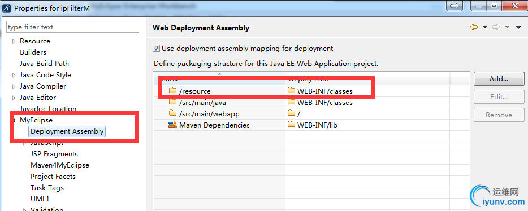Select the Builders tree item
Screen dimensions: 528x211
click(33, 52)
